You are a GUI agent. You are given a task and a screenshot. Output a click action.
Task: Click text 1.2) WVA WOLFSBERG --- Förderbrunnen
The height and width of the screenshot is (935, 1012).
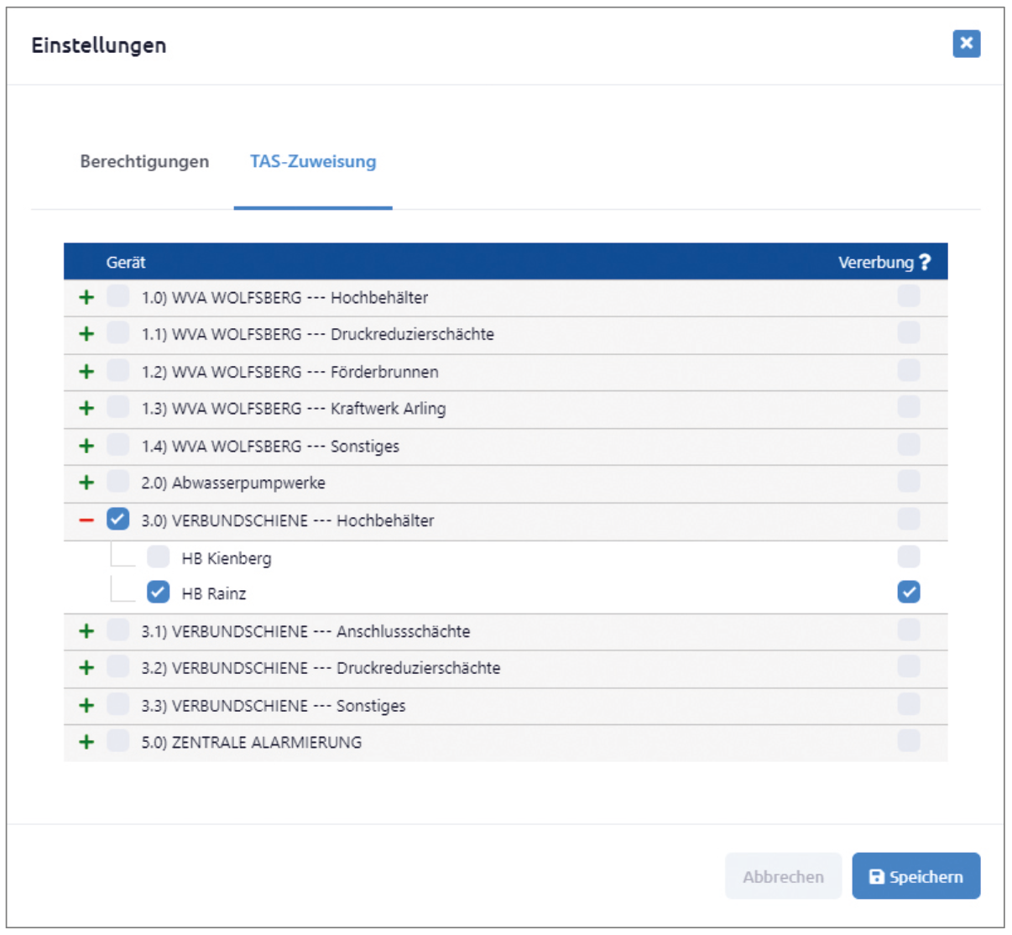coord(290,372)
